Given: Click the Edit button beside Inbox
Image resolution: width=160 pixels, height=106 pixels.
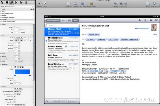Looking at the screenshot, I should (75, 20).
